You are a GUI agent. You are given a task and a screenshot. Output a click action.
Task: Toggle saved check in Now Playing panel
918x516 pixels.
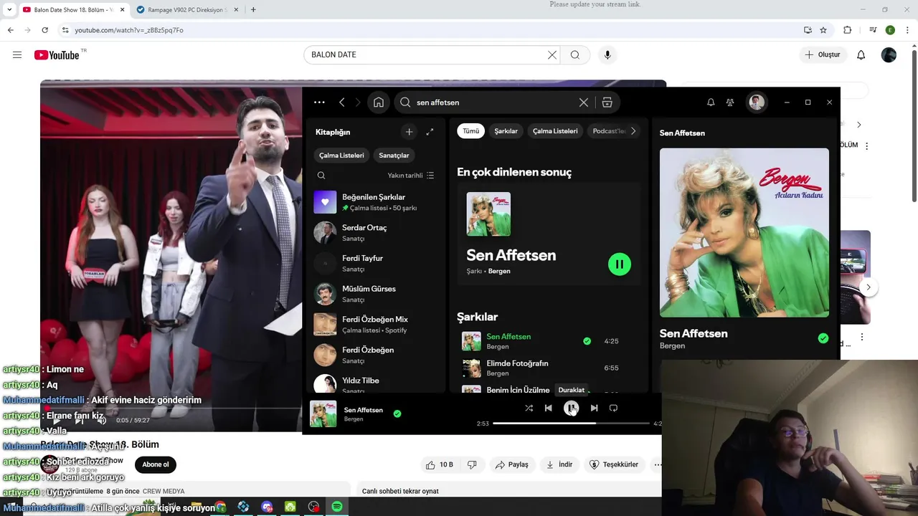823,338
